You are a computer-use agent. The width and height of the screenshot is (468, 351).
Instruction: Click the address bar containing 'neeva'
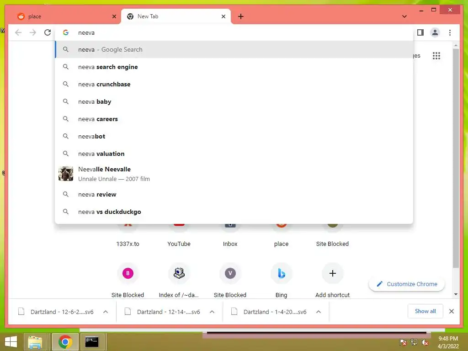coord(234,32)
